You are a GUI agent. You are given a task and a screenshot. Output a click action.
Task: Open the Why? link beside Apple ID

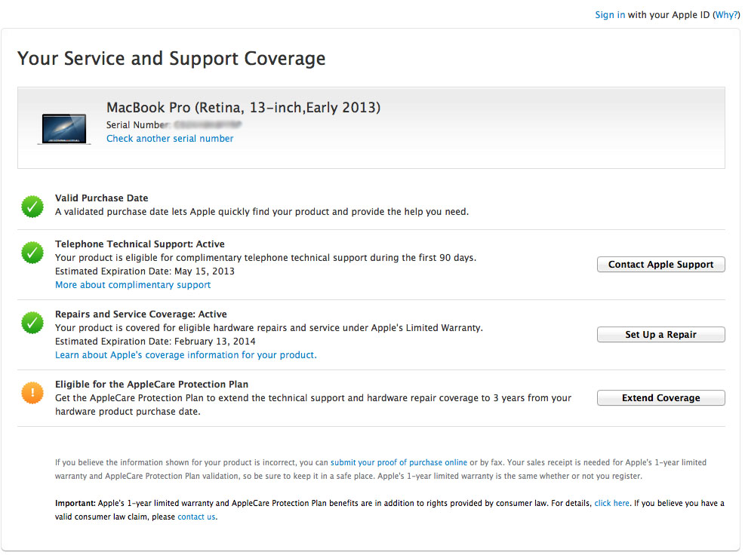[x=726, y=15]
